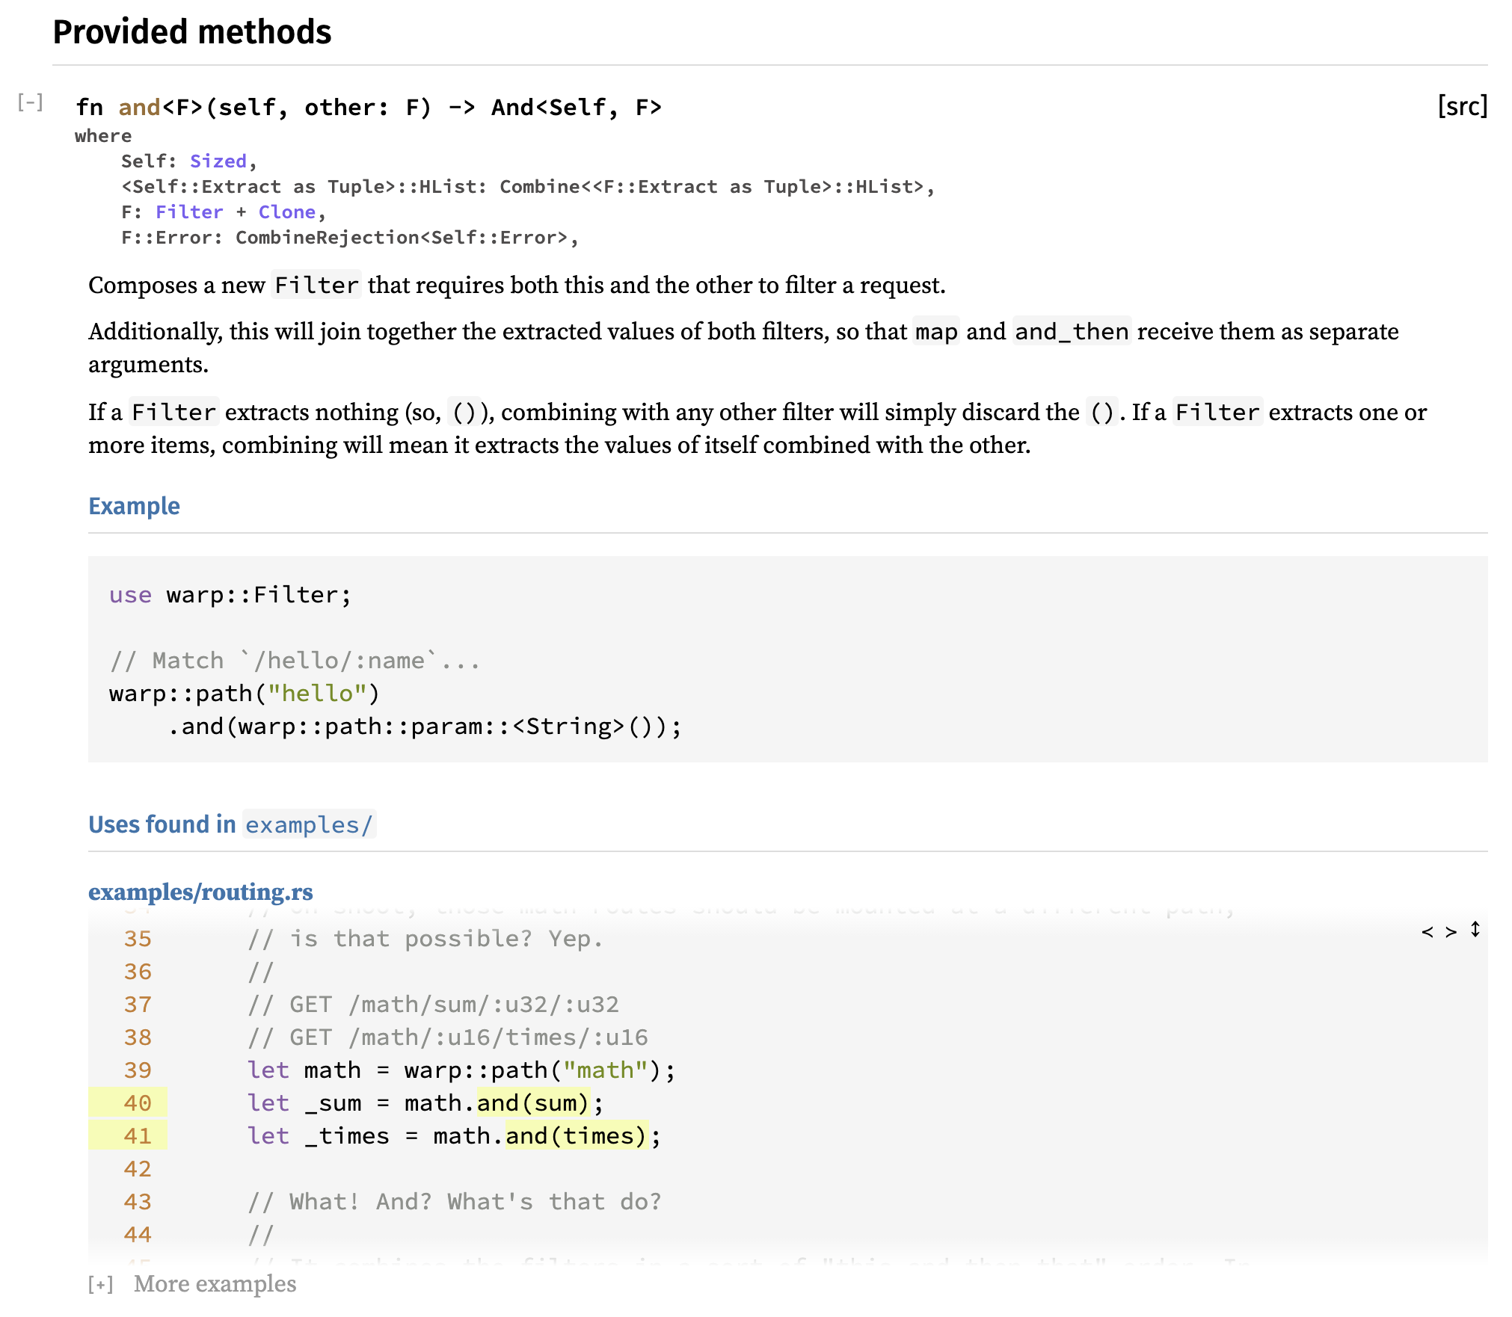Viewport: 1512px width, 1317px height.
Task: Open the [src] source link
Action: (1462, 107)
